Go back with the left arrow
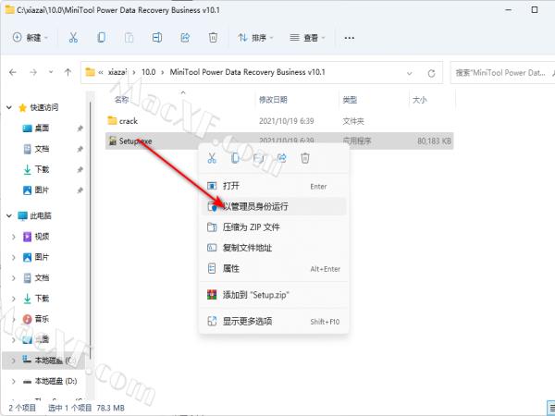555x416 pixels. click(13, 72)
